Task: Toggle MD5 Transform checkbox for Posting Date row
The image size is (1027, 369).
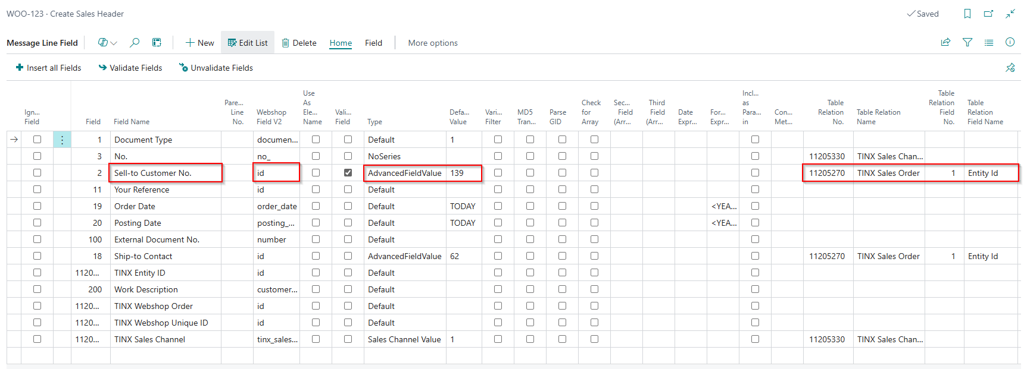Action: point(530,223)
